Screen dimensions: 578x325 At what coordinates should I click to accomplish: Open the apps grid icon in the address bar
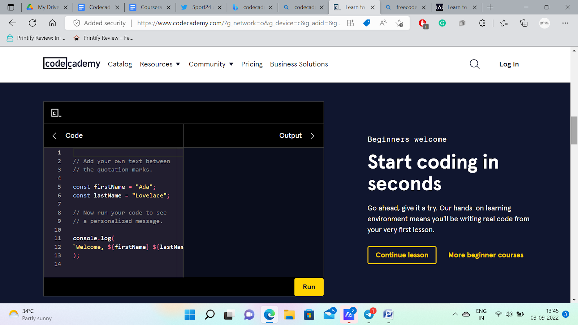[350, 23]
